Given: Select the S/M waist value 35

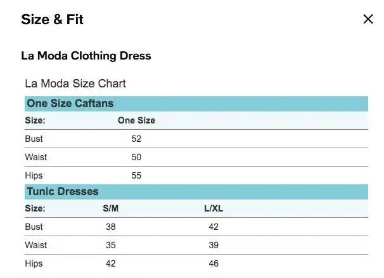Looking at the screenshot, I should (110, 245).
